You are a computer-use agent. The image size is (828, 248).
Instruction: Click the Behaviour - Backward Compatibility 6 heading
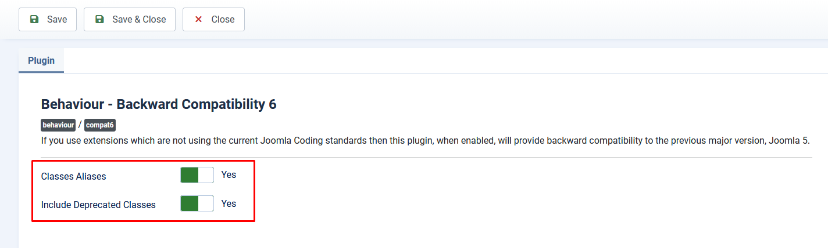(x=159, y=104)
